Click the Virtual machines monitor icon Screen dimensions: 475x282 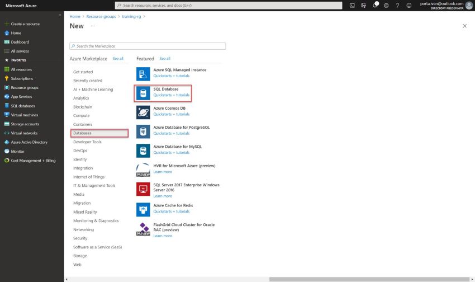tap(7, 115)
